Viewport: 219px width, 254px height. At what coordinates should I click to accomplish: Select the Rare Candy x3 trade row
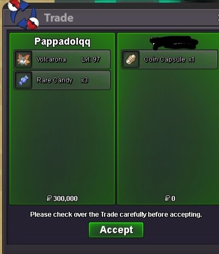(62, 80)
